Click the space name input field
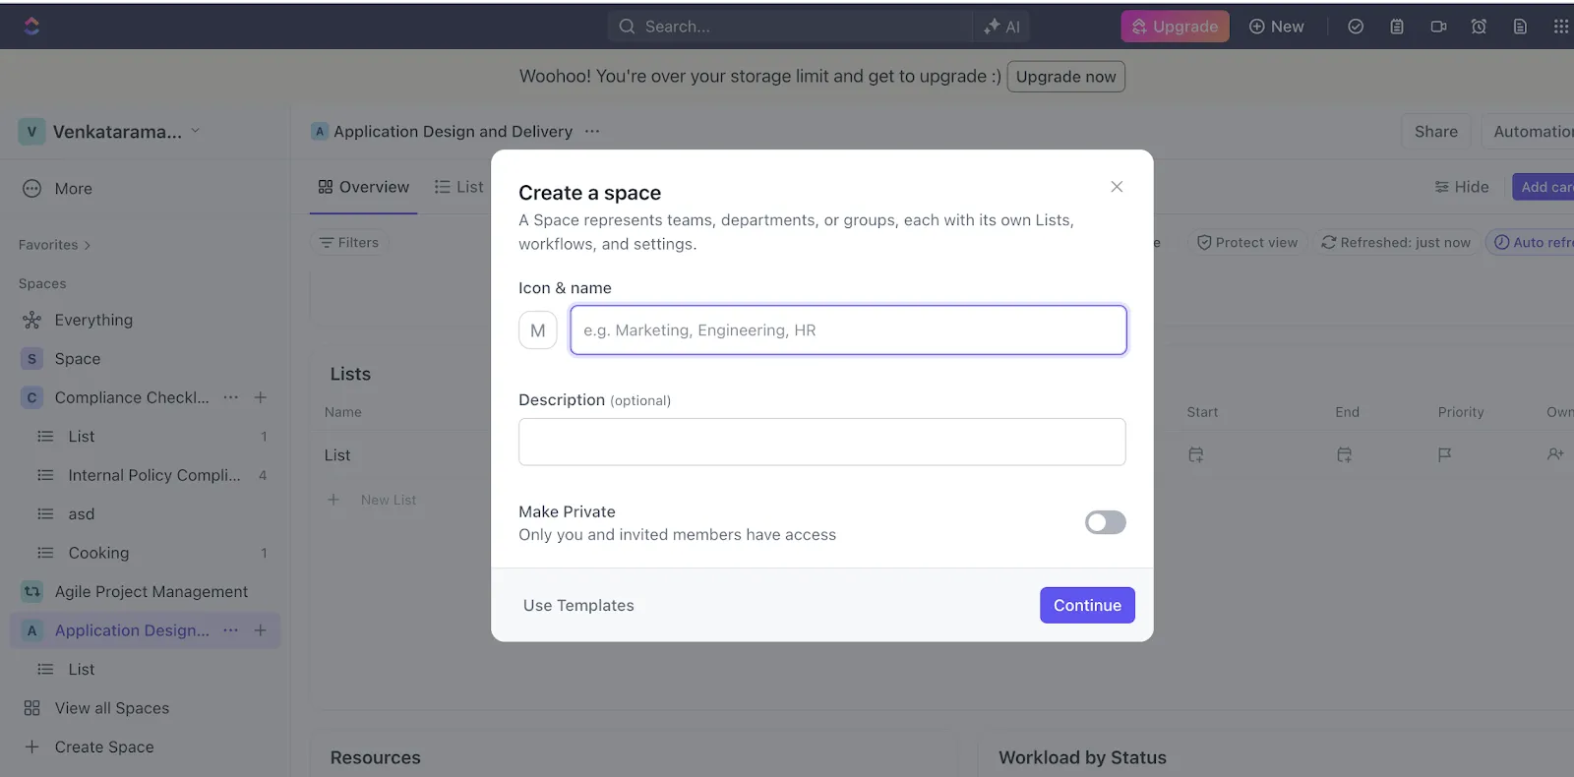The height and width of the screenshot is (777, 1574). click(x=848, y=330)
